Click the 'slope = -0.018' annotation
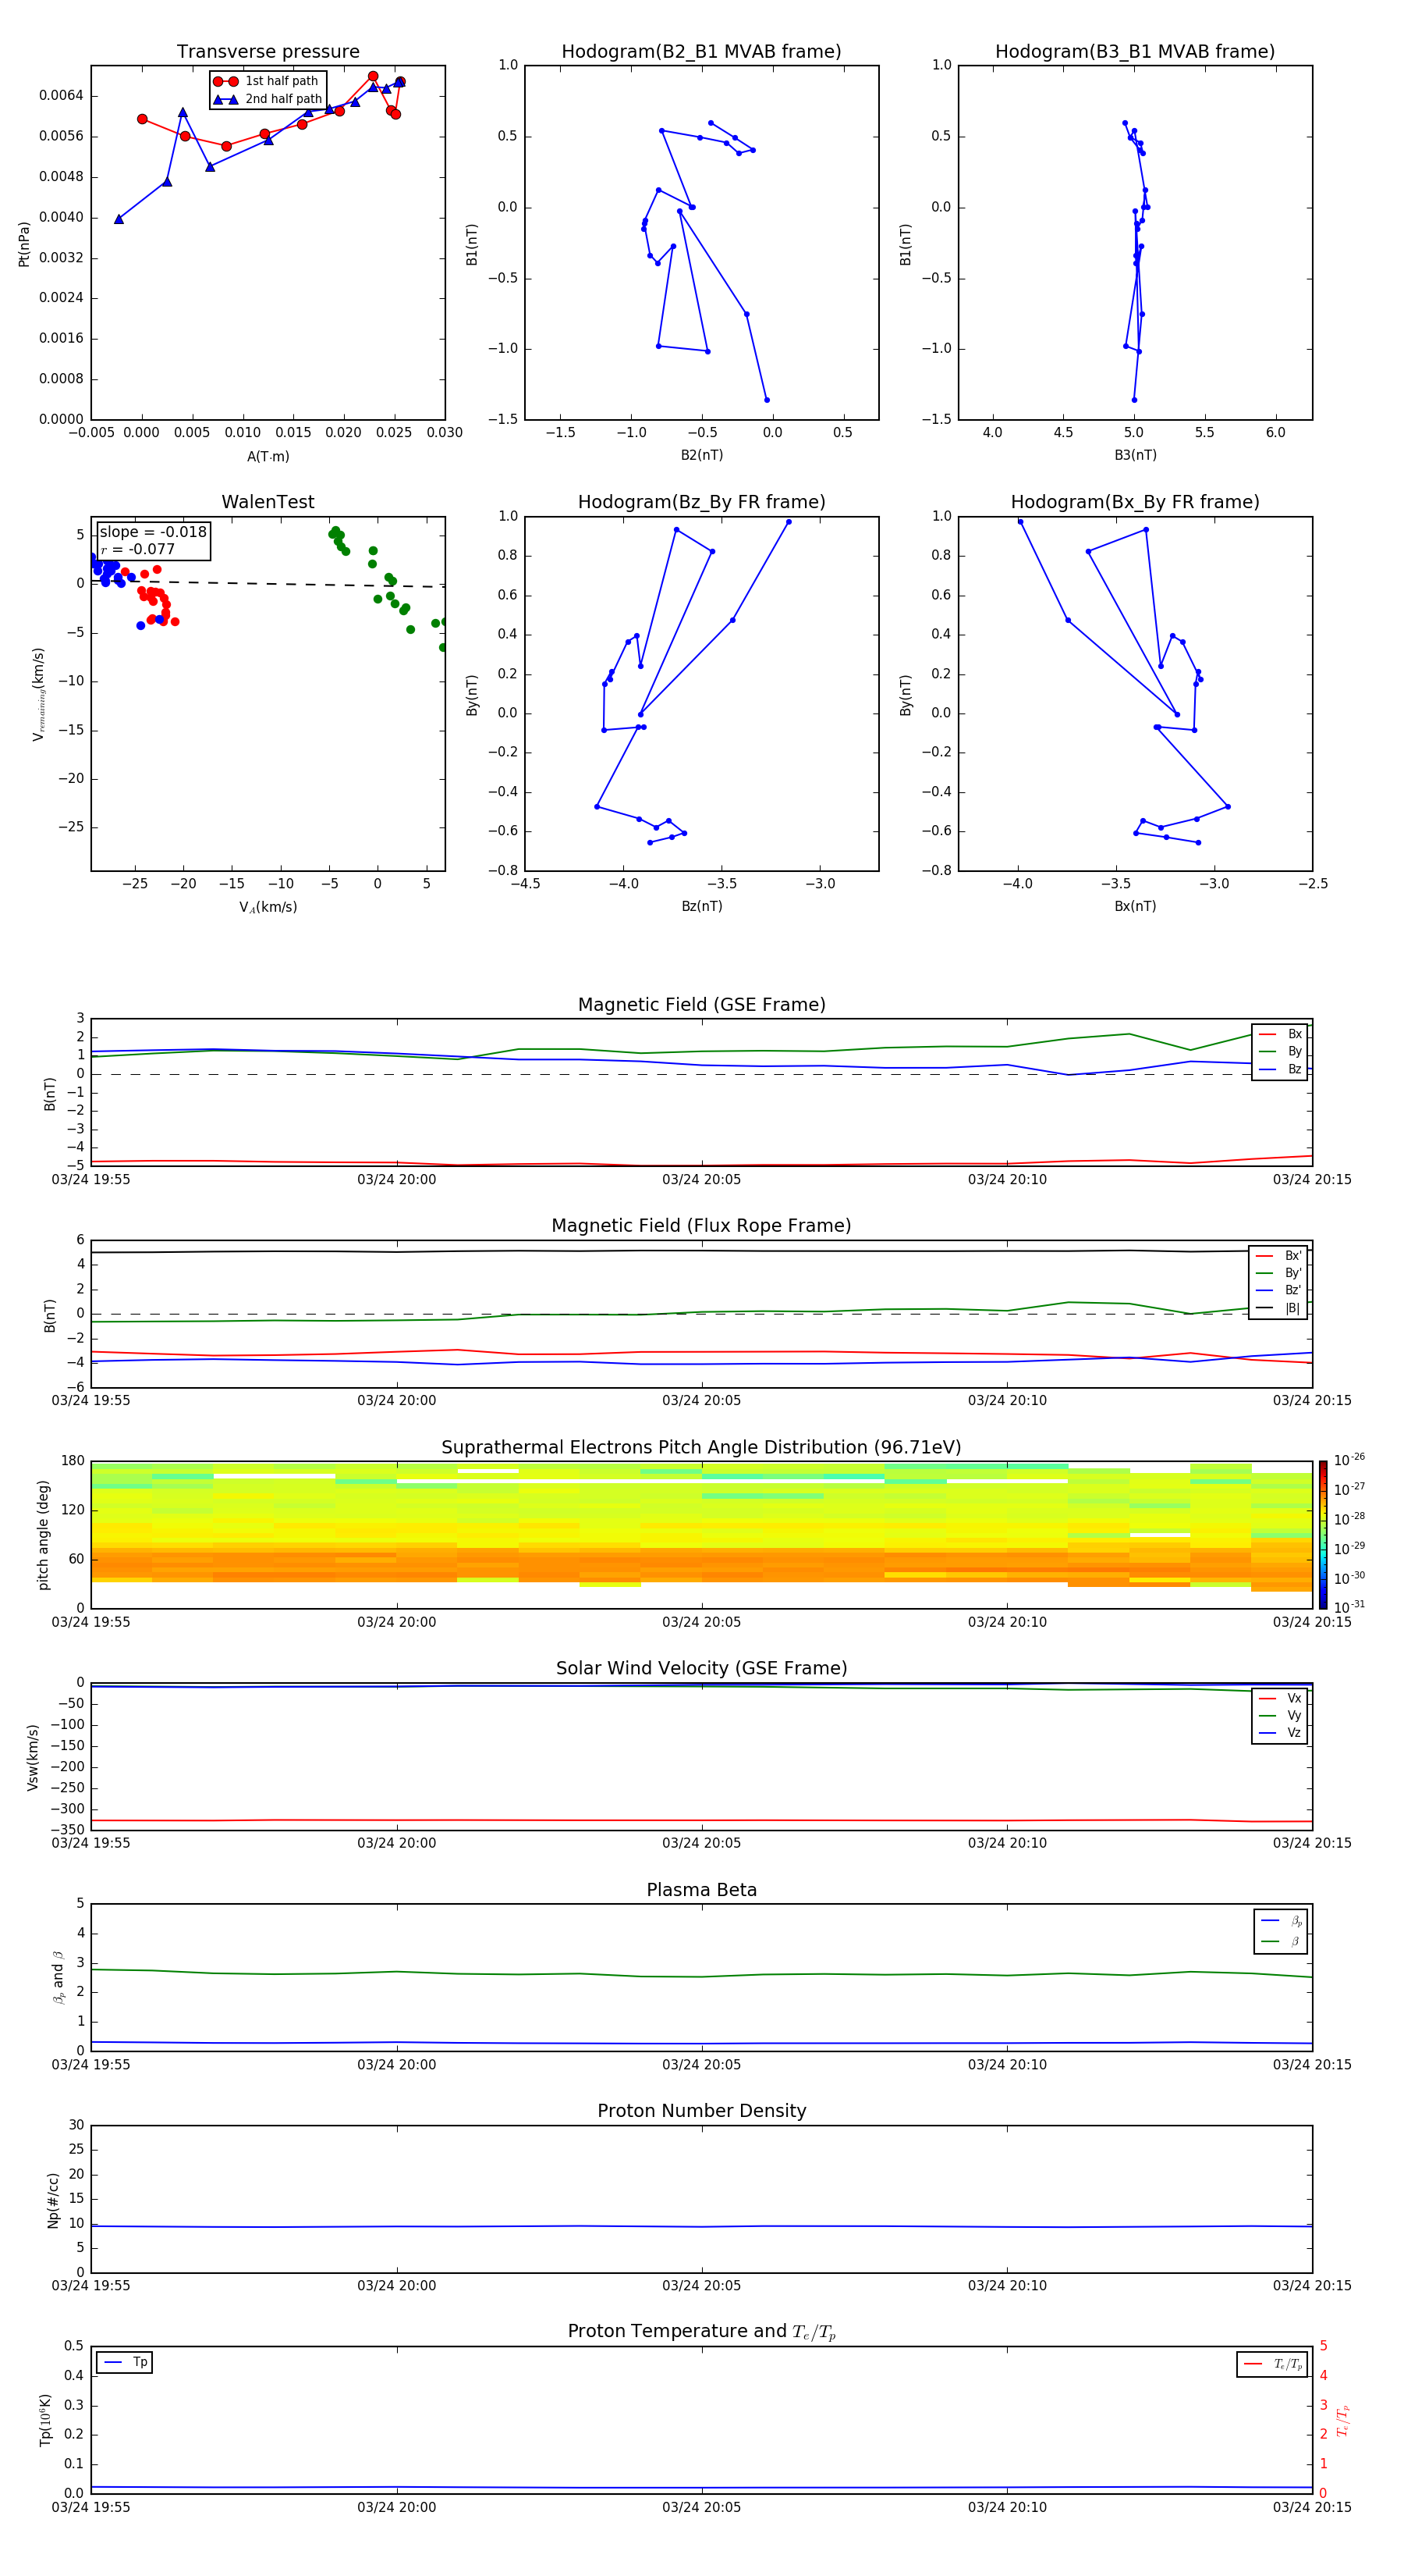The width and height of the screenshot is (1404, 2576). click(153, 532)
